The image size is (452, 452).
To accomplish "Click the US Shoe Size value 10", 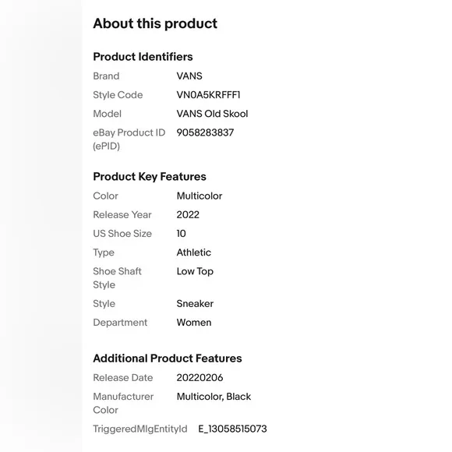I will tap(182, 234).
